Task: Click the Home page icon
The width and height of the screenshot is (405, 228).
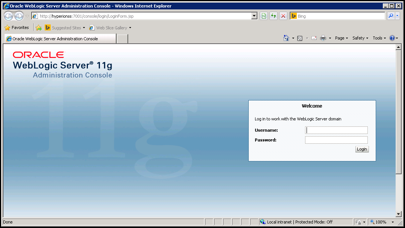Action: tap(286, 38)
